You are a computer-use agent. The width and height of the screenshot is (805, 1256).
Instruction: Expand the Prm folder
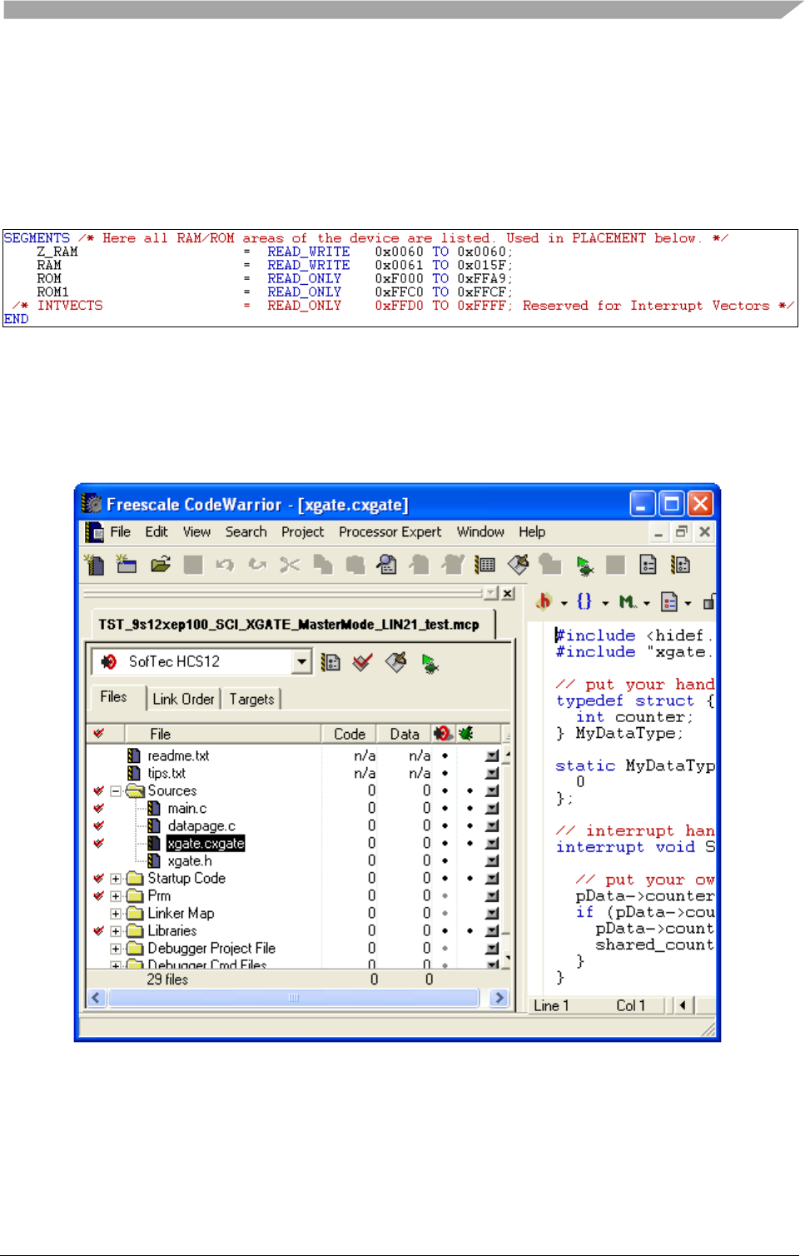(x=116, y=895)
